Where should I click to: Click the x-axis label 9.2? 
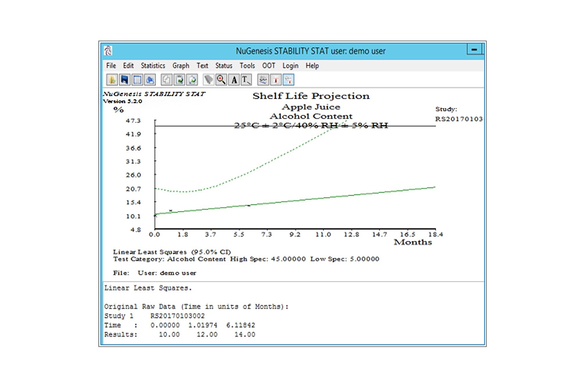pos(295,234)
